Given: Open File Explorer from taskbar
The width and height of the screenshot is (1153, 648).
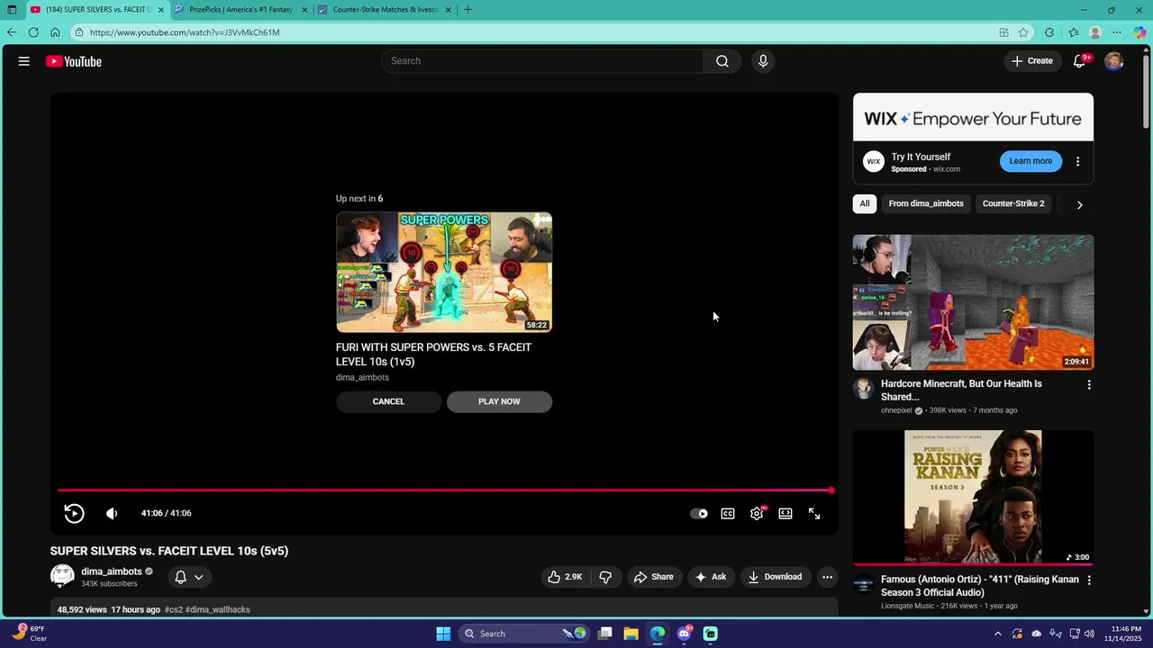Looking at the screenshot, I should click(x=631, y=634).
